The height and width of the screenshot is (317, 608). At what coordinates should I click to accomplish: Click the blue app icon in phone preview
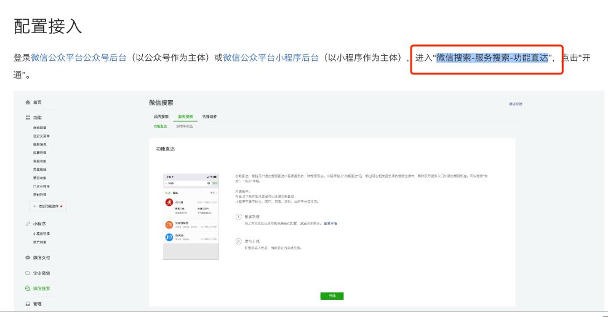point(169,237)
